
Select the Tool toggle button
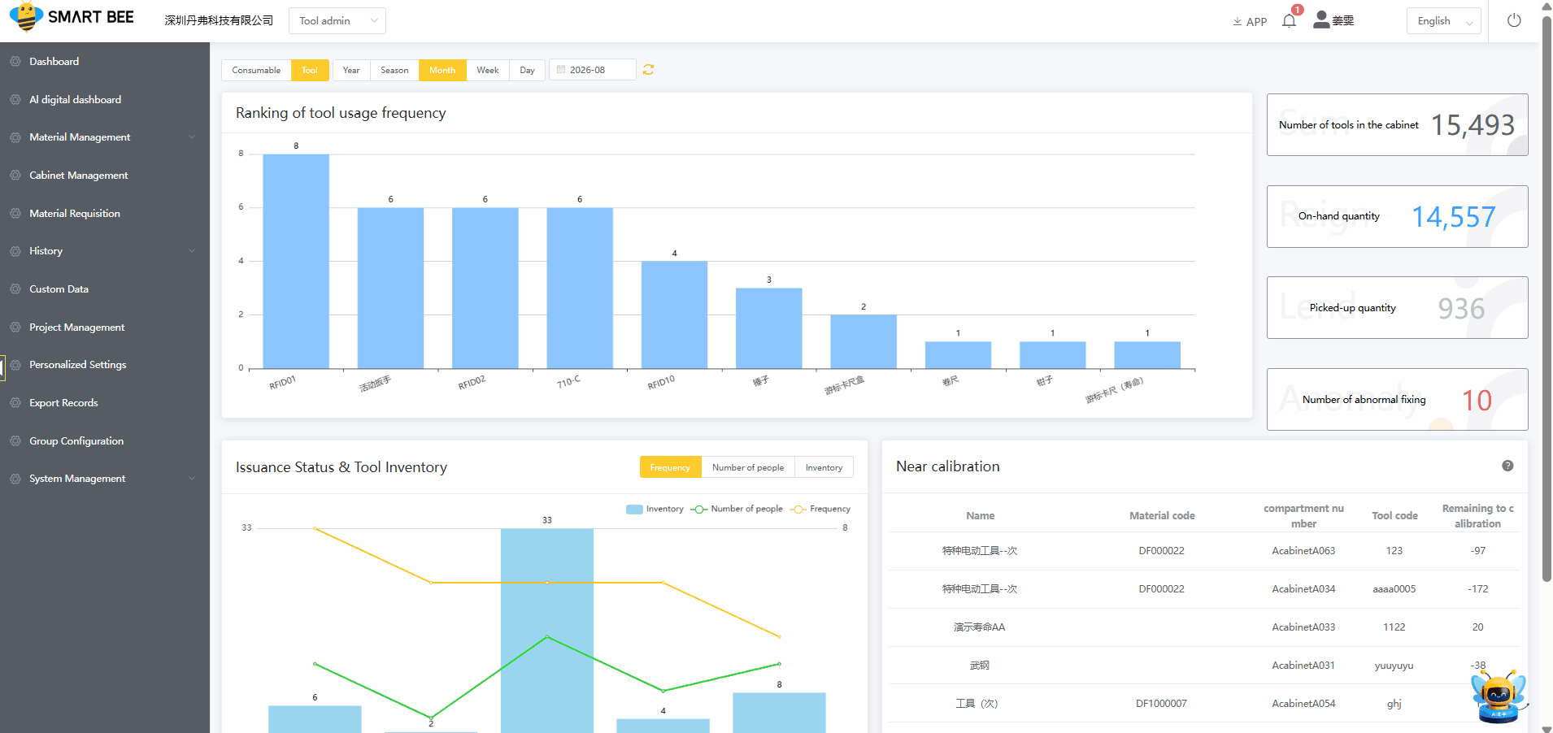(310, 70)
